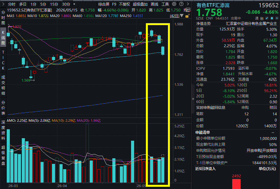Click 开放申购|开放赎回 status text
This screenshot has height=189, width=280.
pos(262,151)
